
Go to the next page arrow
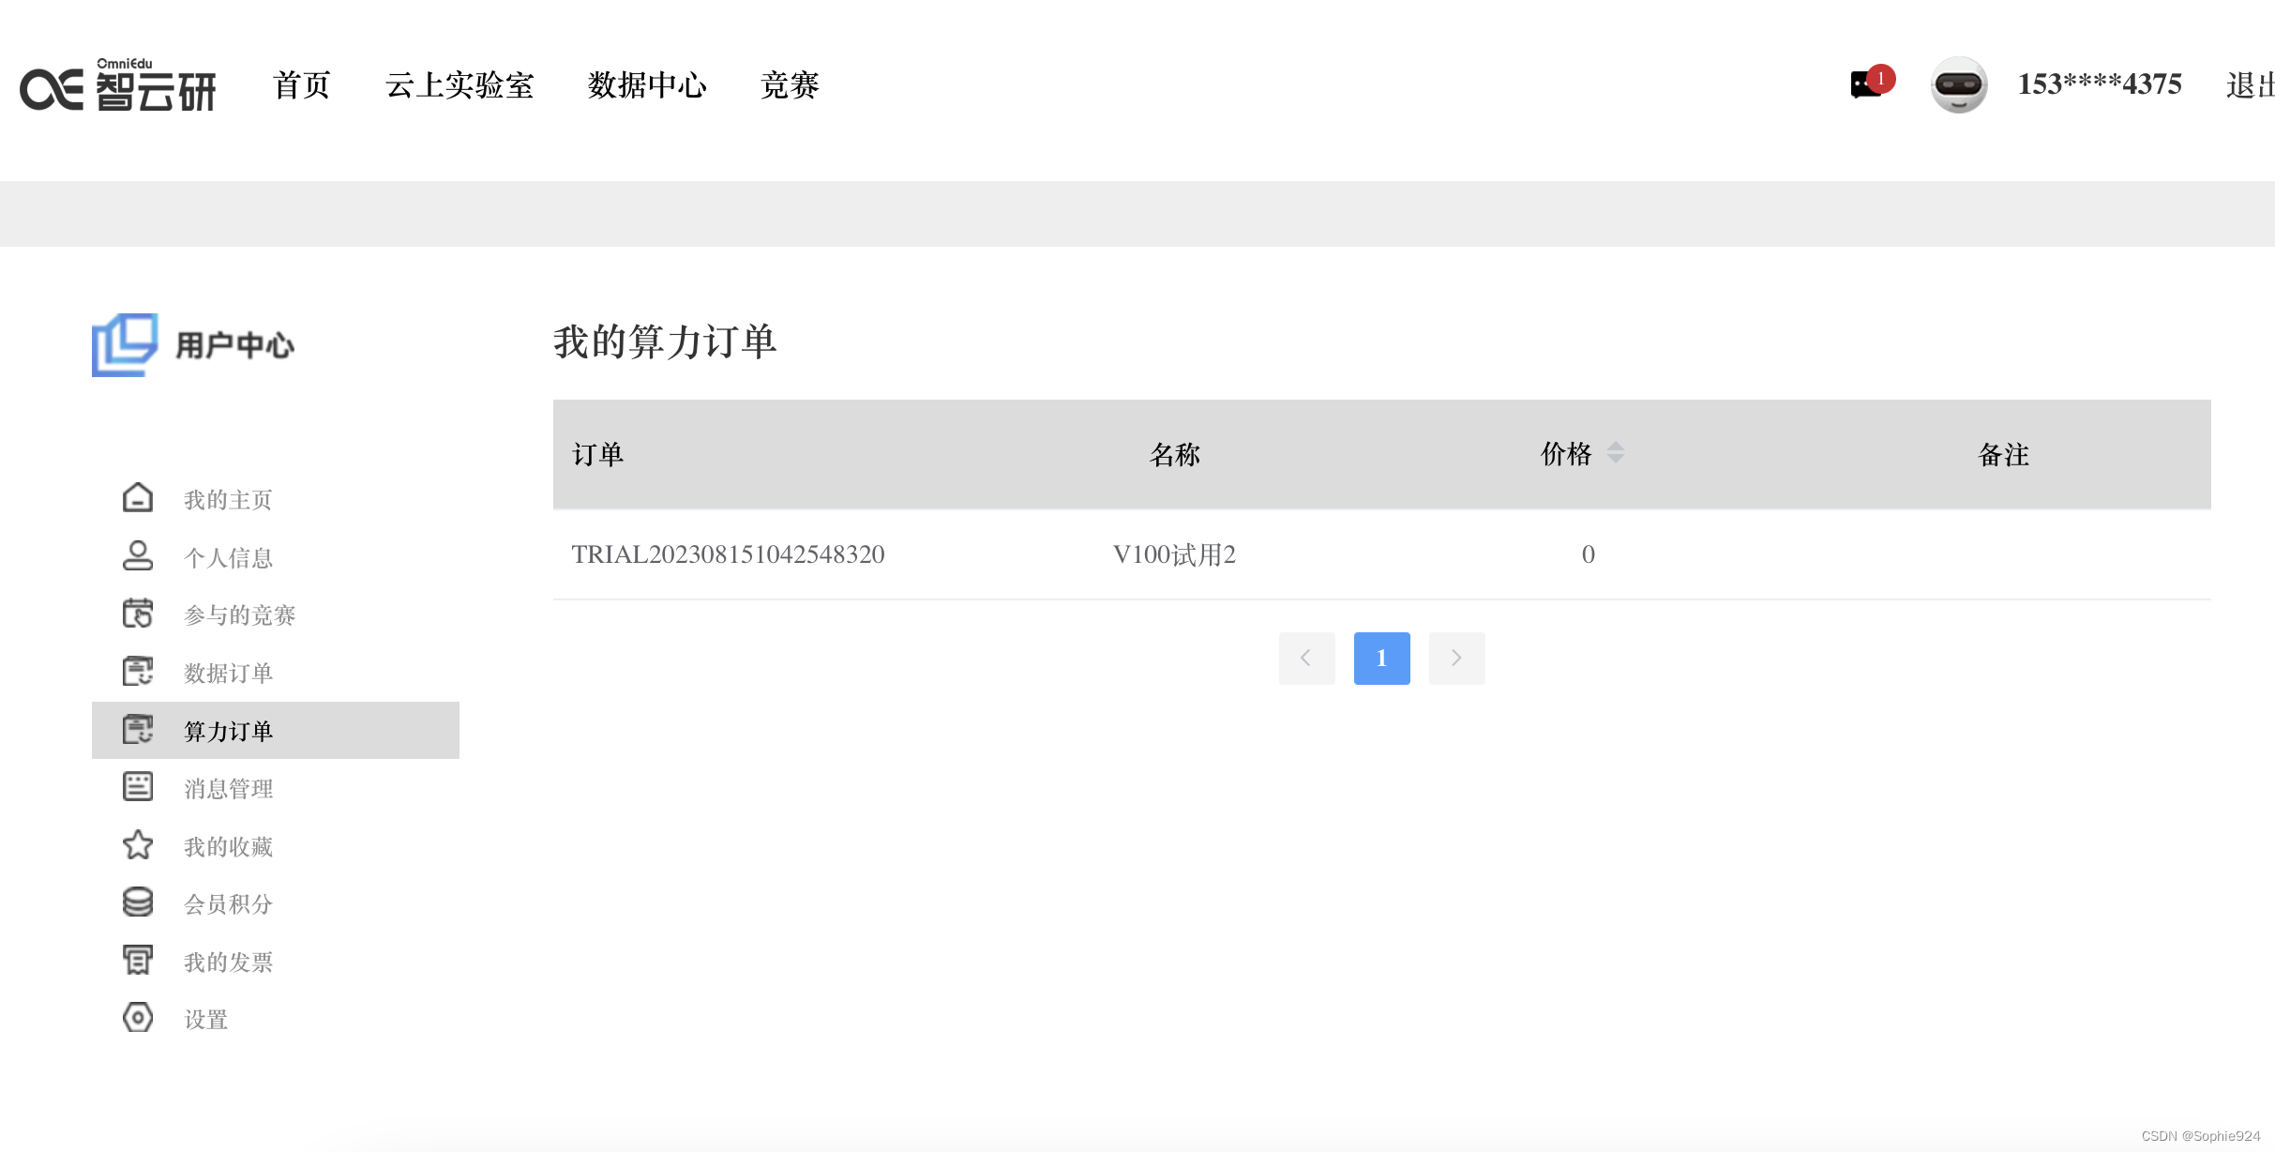[1456, 659]
